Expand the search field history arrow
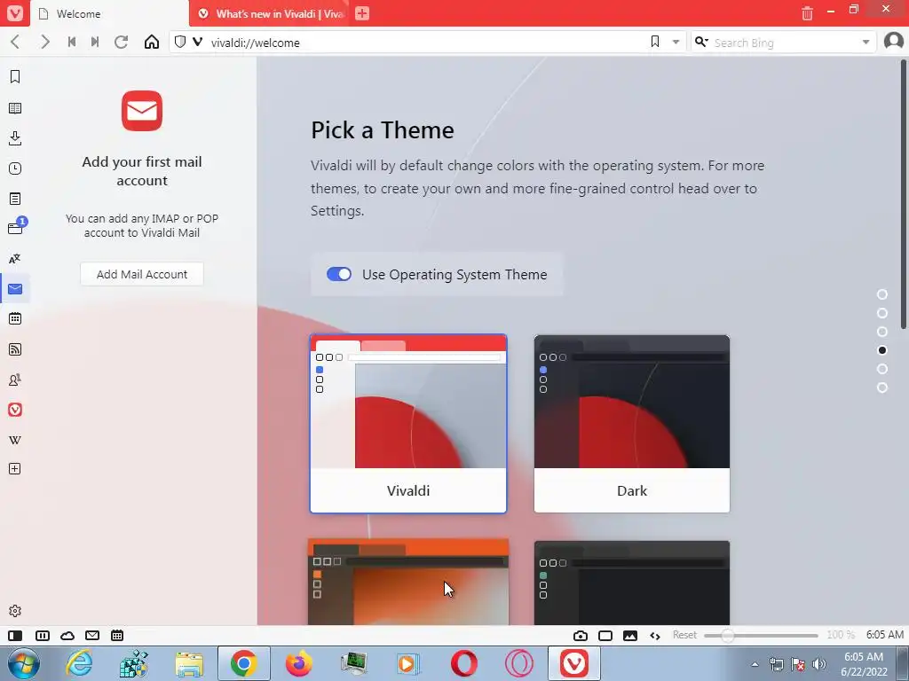 point(866,43)
